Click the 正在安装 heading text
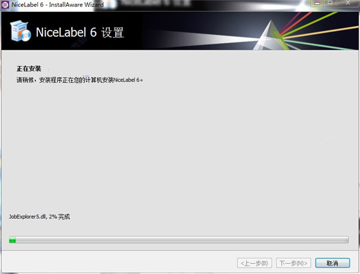Image resolution: width=360 pixels, height=274 pixels. click(x=29, y=68)
